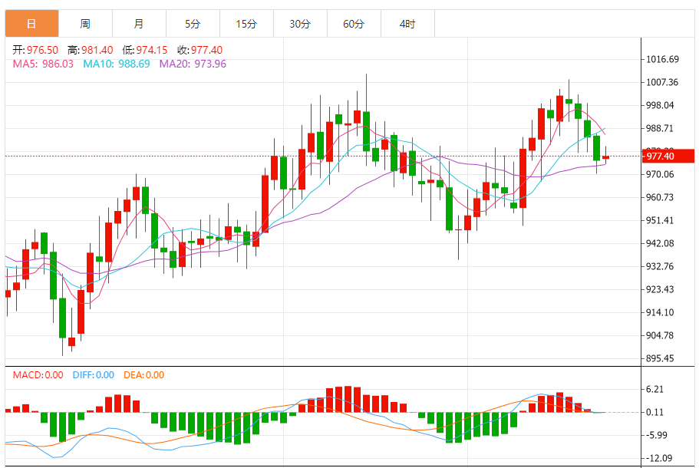Click the MA10: 988.69 indicator label
699x468 pixels.
click(117, 64)
